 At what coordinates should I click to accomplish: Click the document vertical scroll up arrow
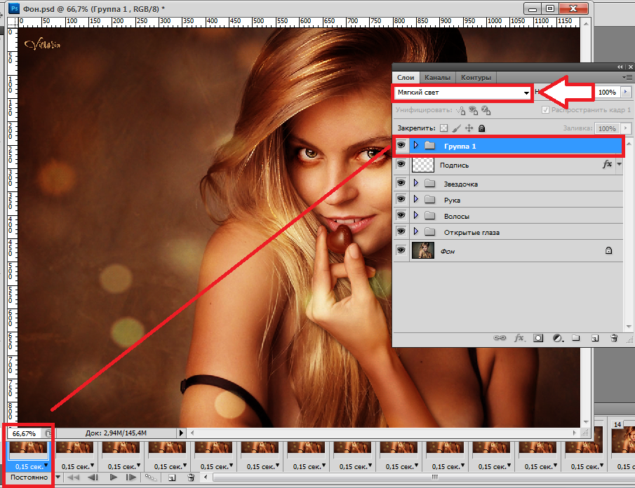(x=586, y=23)
